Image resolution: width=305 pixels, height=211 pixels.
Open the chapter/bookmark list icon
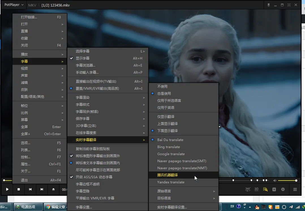click(x=274, y=189)
